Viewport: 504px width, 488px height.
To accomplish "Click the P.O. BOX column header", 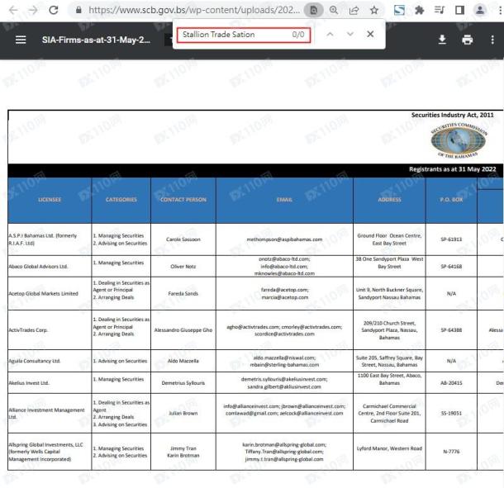I will (x=451, y=200).
